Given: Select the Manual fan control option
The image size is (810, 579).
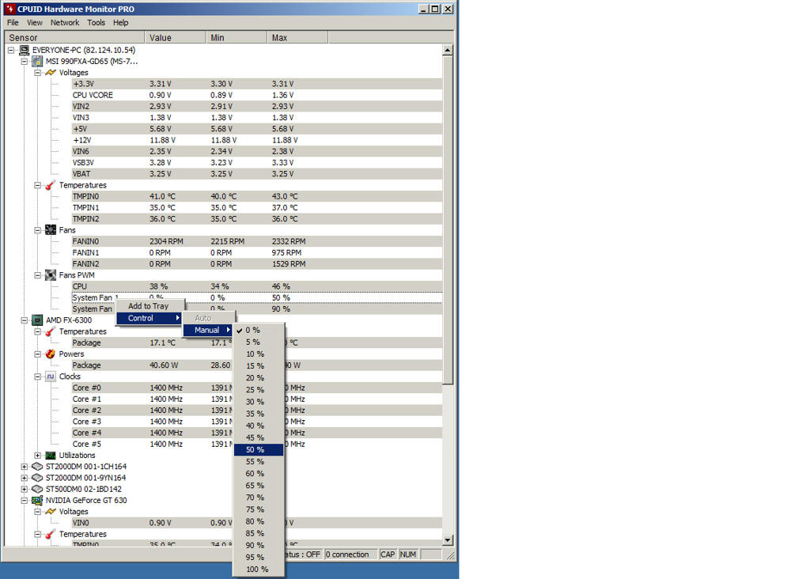Looking at the screenshot, I should pos(208,330).
